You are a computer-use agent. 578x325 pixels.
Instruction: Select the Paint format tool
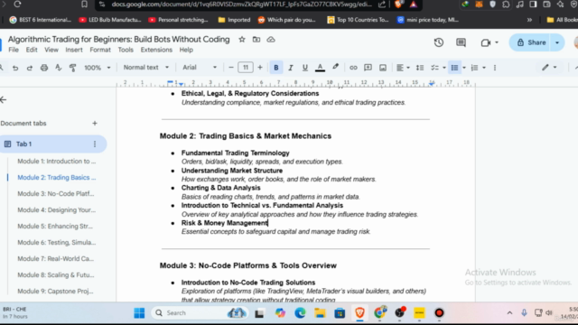(x=72, y=68)
